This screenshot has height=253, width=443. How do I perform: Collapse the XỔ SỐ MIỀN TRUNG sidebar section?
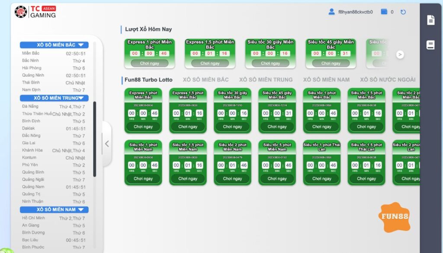tap(54, 98)
